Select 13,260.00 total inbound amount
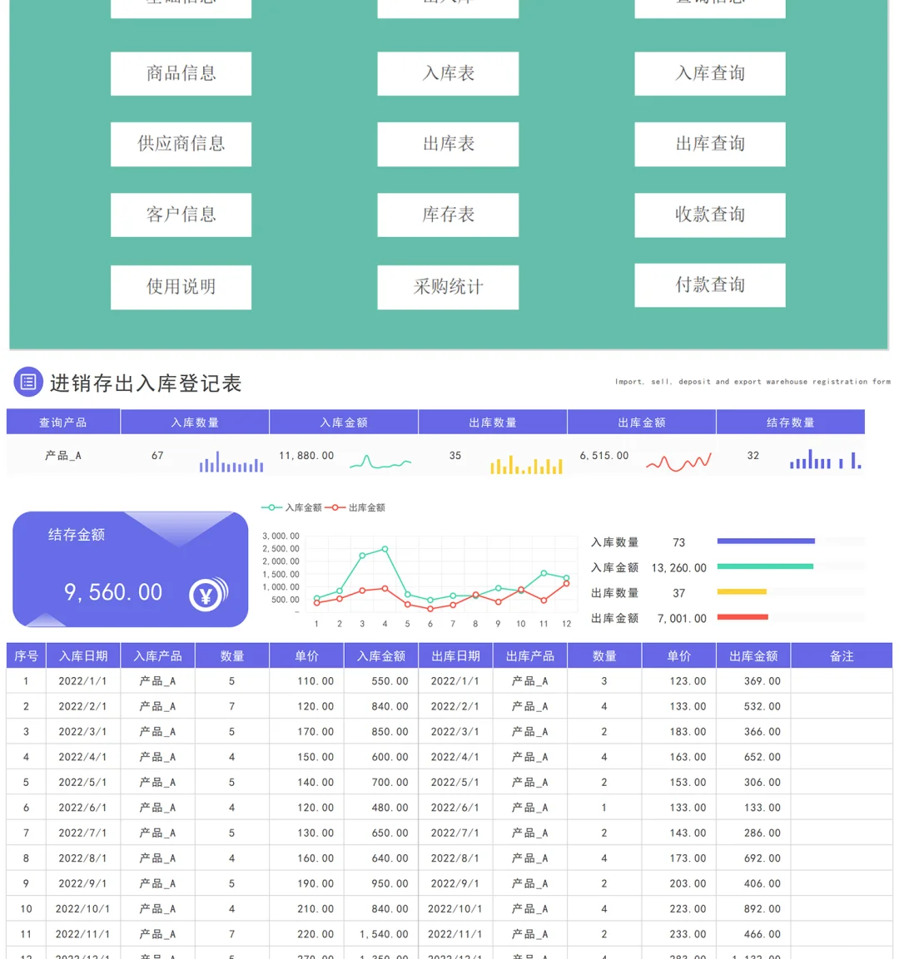 [x=678, y=568]
